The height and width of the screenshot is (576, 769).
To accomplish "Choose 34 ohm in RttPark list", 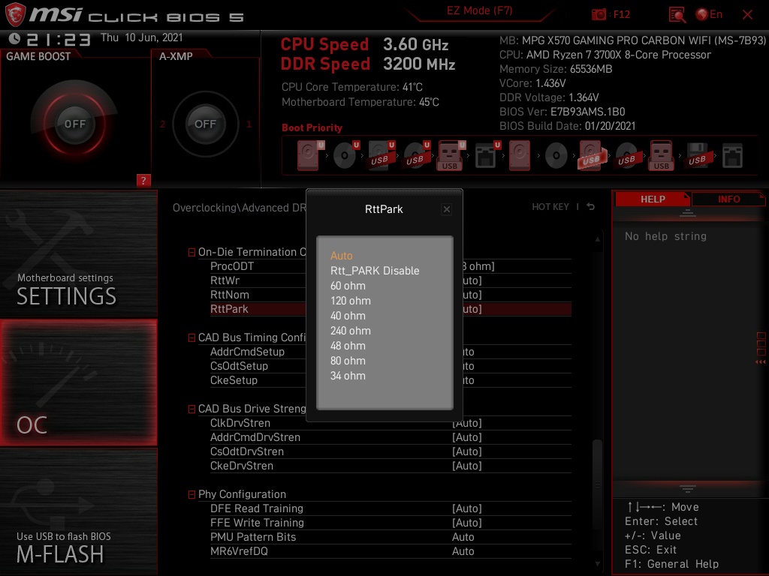I will [x=348, y=376].
